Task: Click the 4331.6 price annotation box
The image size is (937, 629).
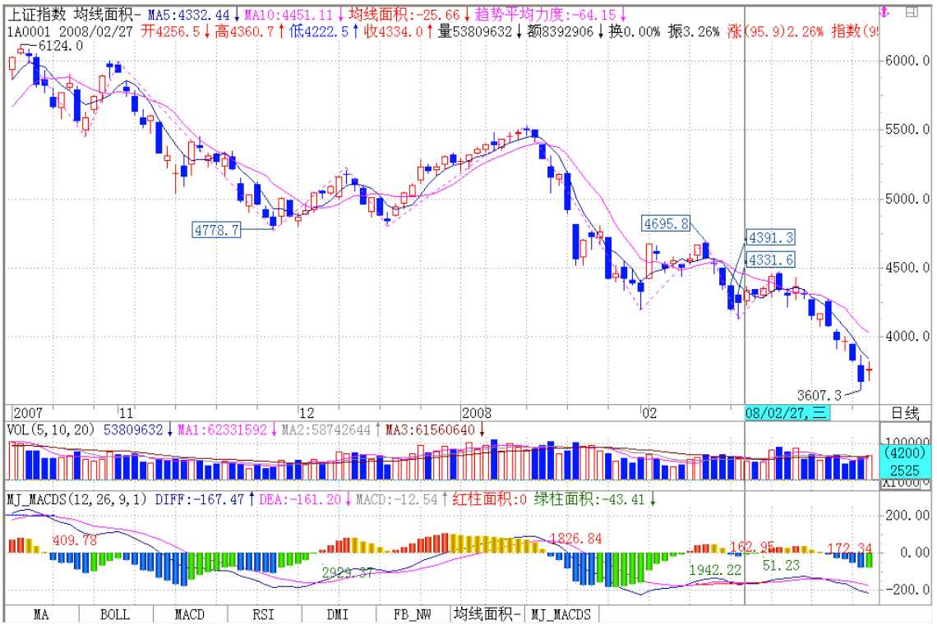Action: point(771,260)
